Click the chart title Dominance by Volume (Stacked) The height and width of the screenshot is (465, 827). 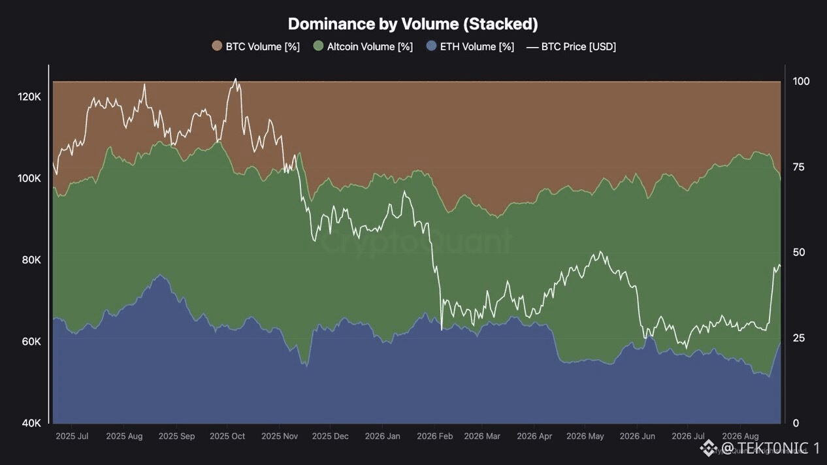tap(413, 24)
